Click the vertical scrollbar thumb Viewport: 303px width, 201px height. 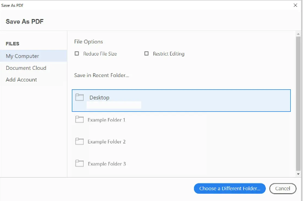[298, 103]
